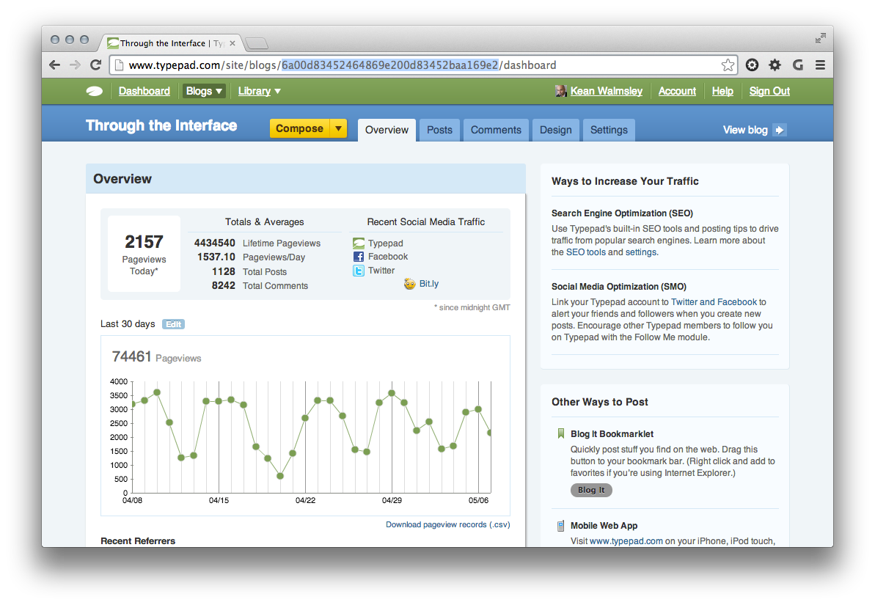Reload the page with refresh icon
The height and width of the screenshot is (605, 875).
point(95,65)
